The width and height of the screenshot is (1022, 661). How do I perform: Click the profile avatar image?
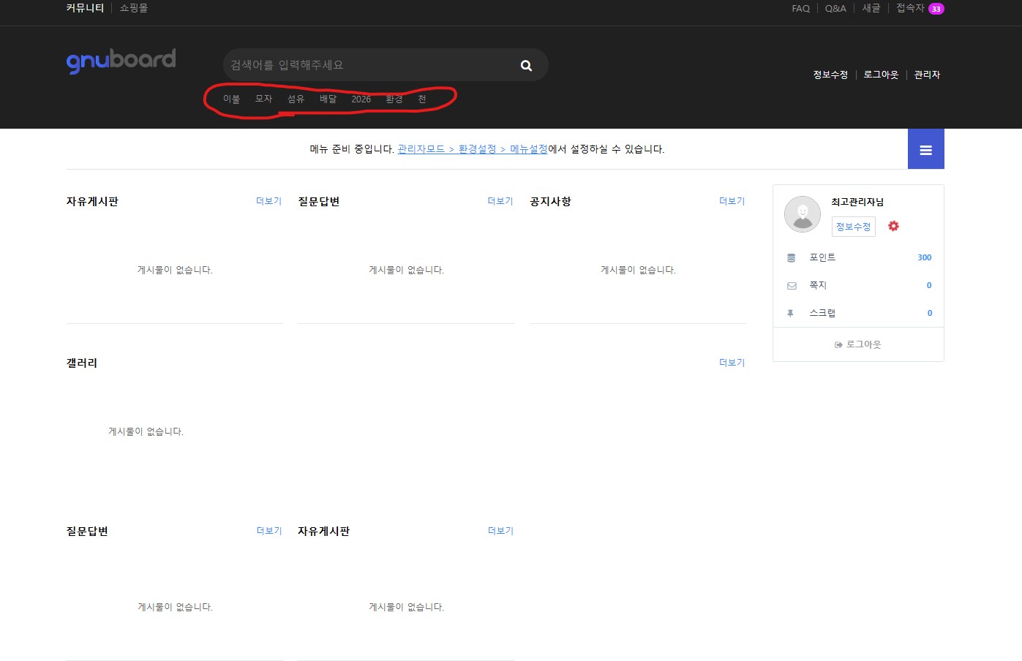click(803, 214)
